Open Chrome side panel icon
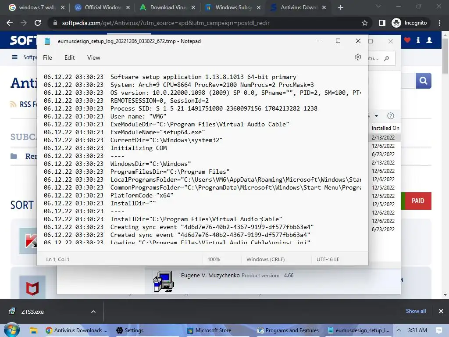The height and width of the screenshot is (337, 449). [x=382, y=23]
